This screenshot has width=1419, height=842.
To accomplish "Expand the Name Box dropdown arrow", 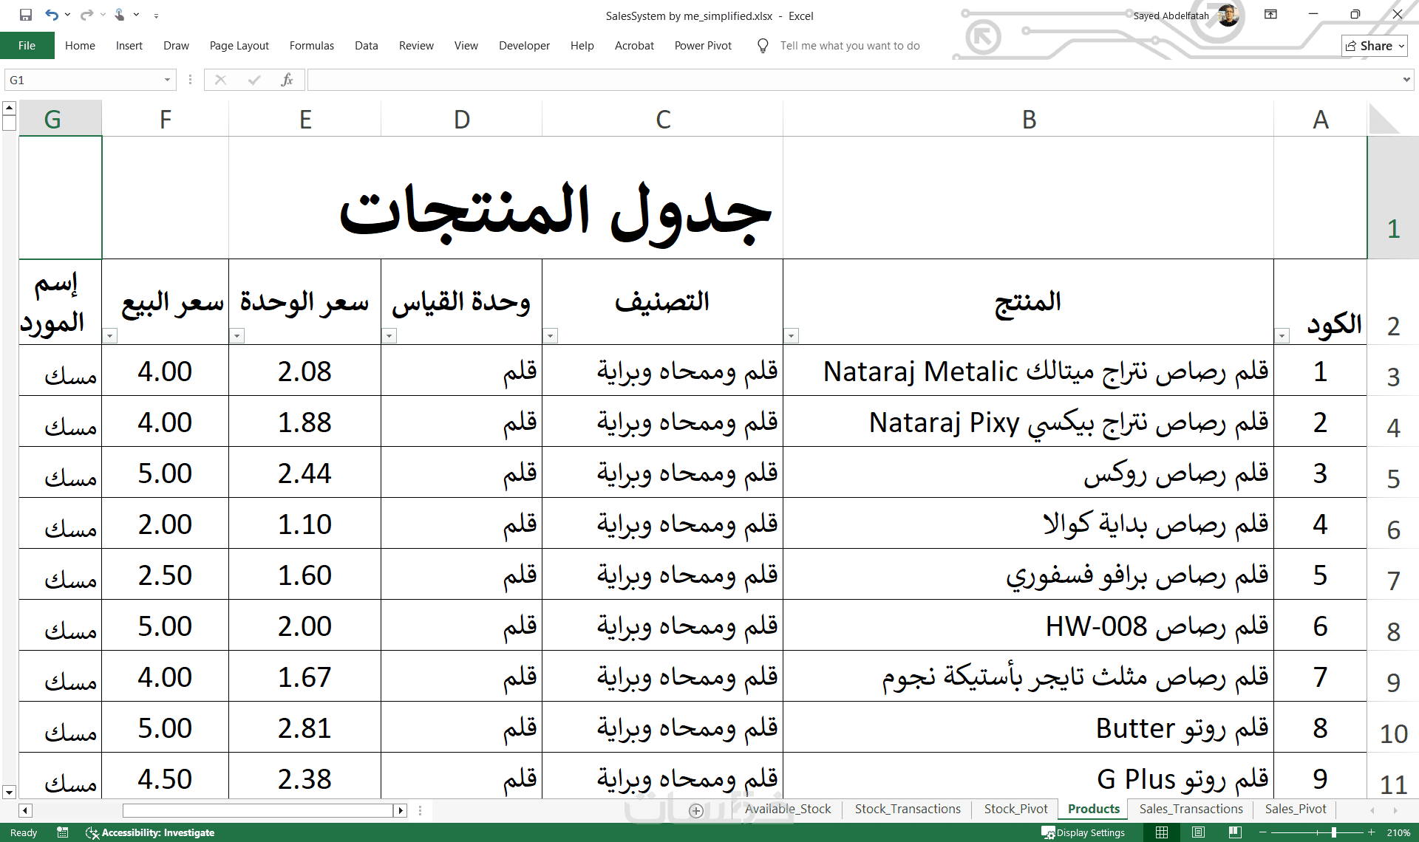I will pos(167,80).
